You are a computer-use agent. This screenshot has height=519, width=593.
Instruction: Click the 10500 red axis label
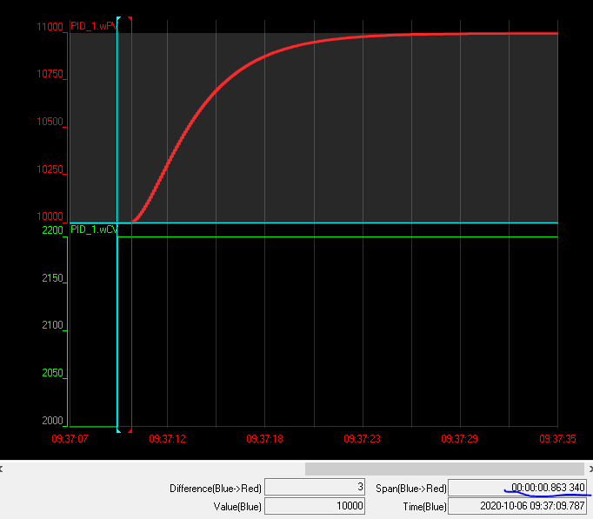click(x=50, y=122)
